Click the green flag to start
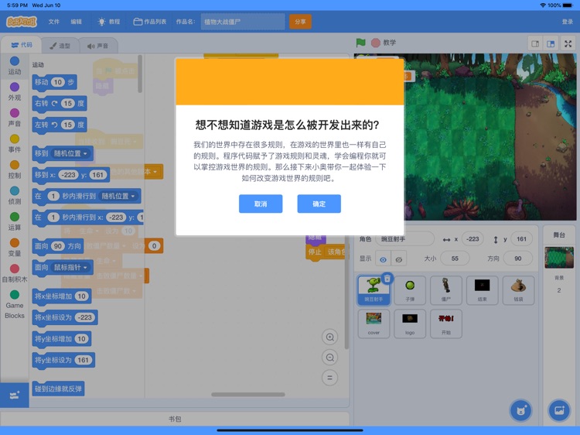 360,43
